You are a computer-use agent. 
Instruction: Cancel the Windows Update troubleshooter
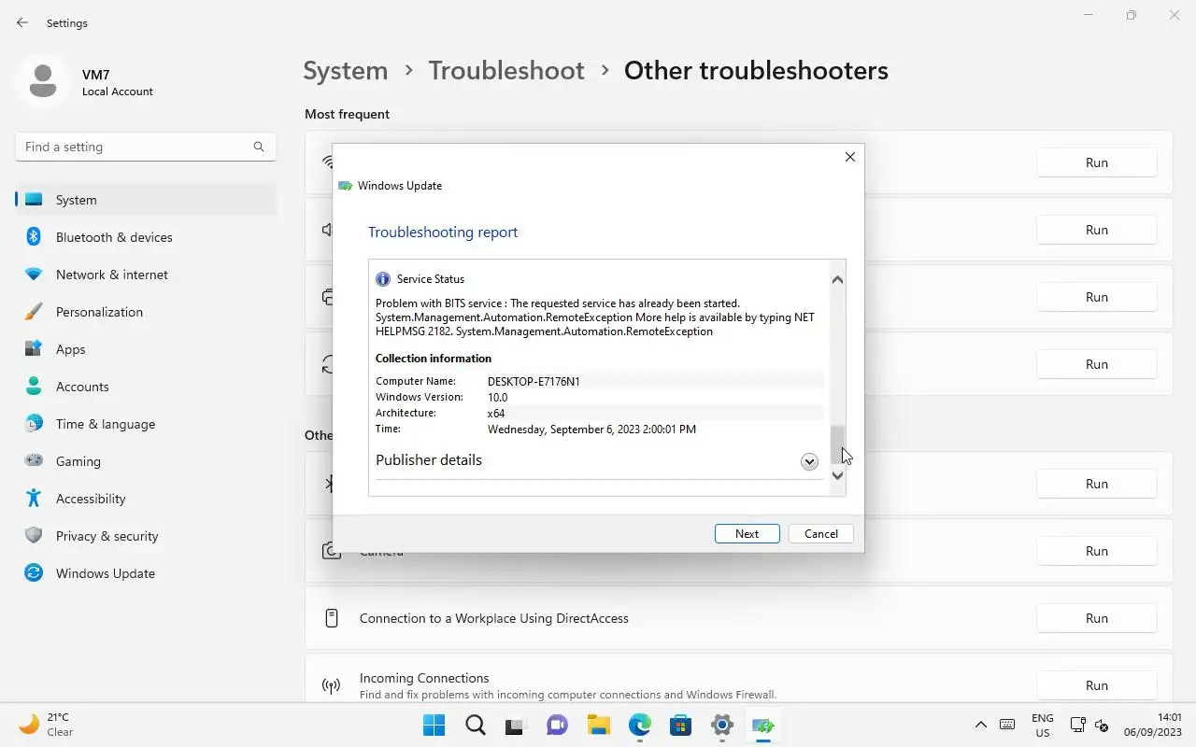(820, 533)
